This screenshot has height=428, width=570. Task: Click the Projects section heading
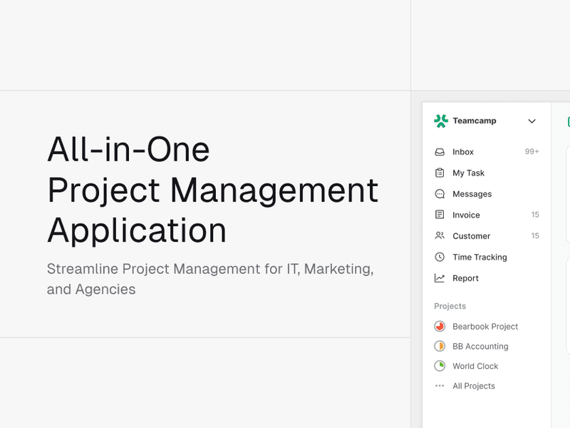[450, 306]
